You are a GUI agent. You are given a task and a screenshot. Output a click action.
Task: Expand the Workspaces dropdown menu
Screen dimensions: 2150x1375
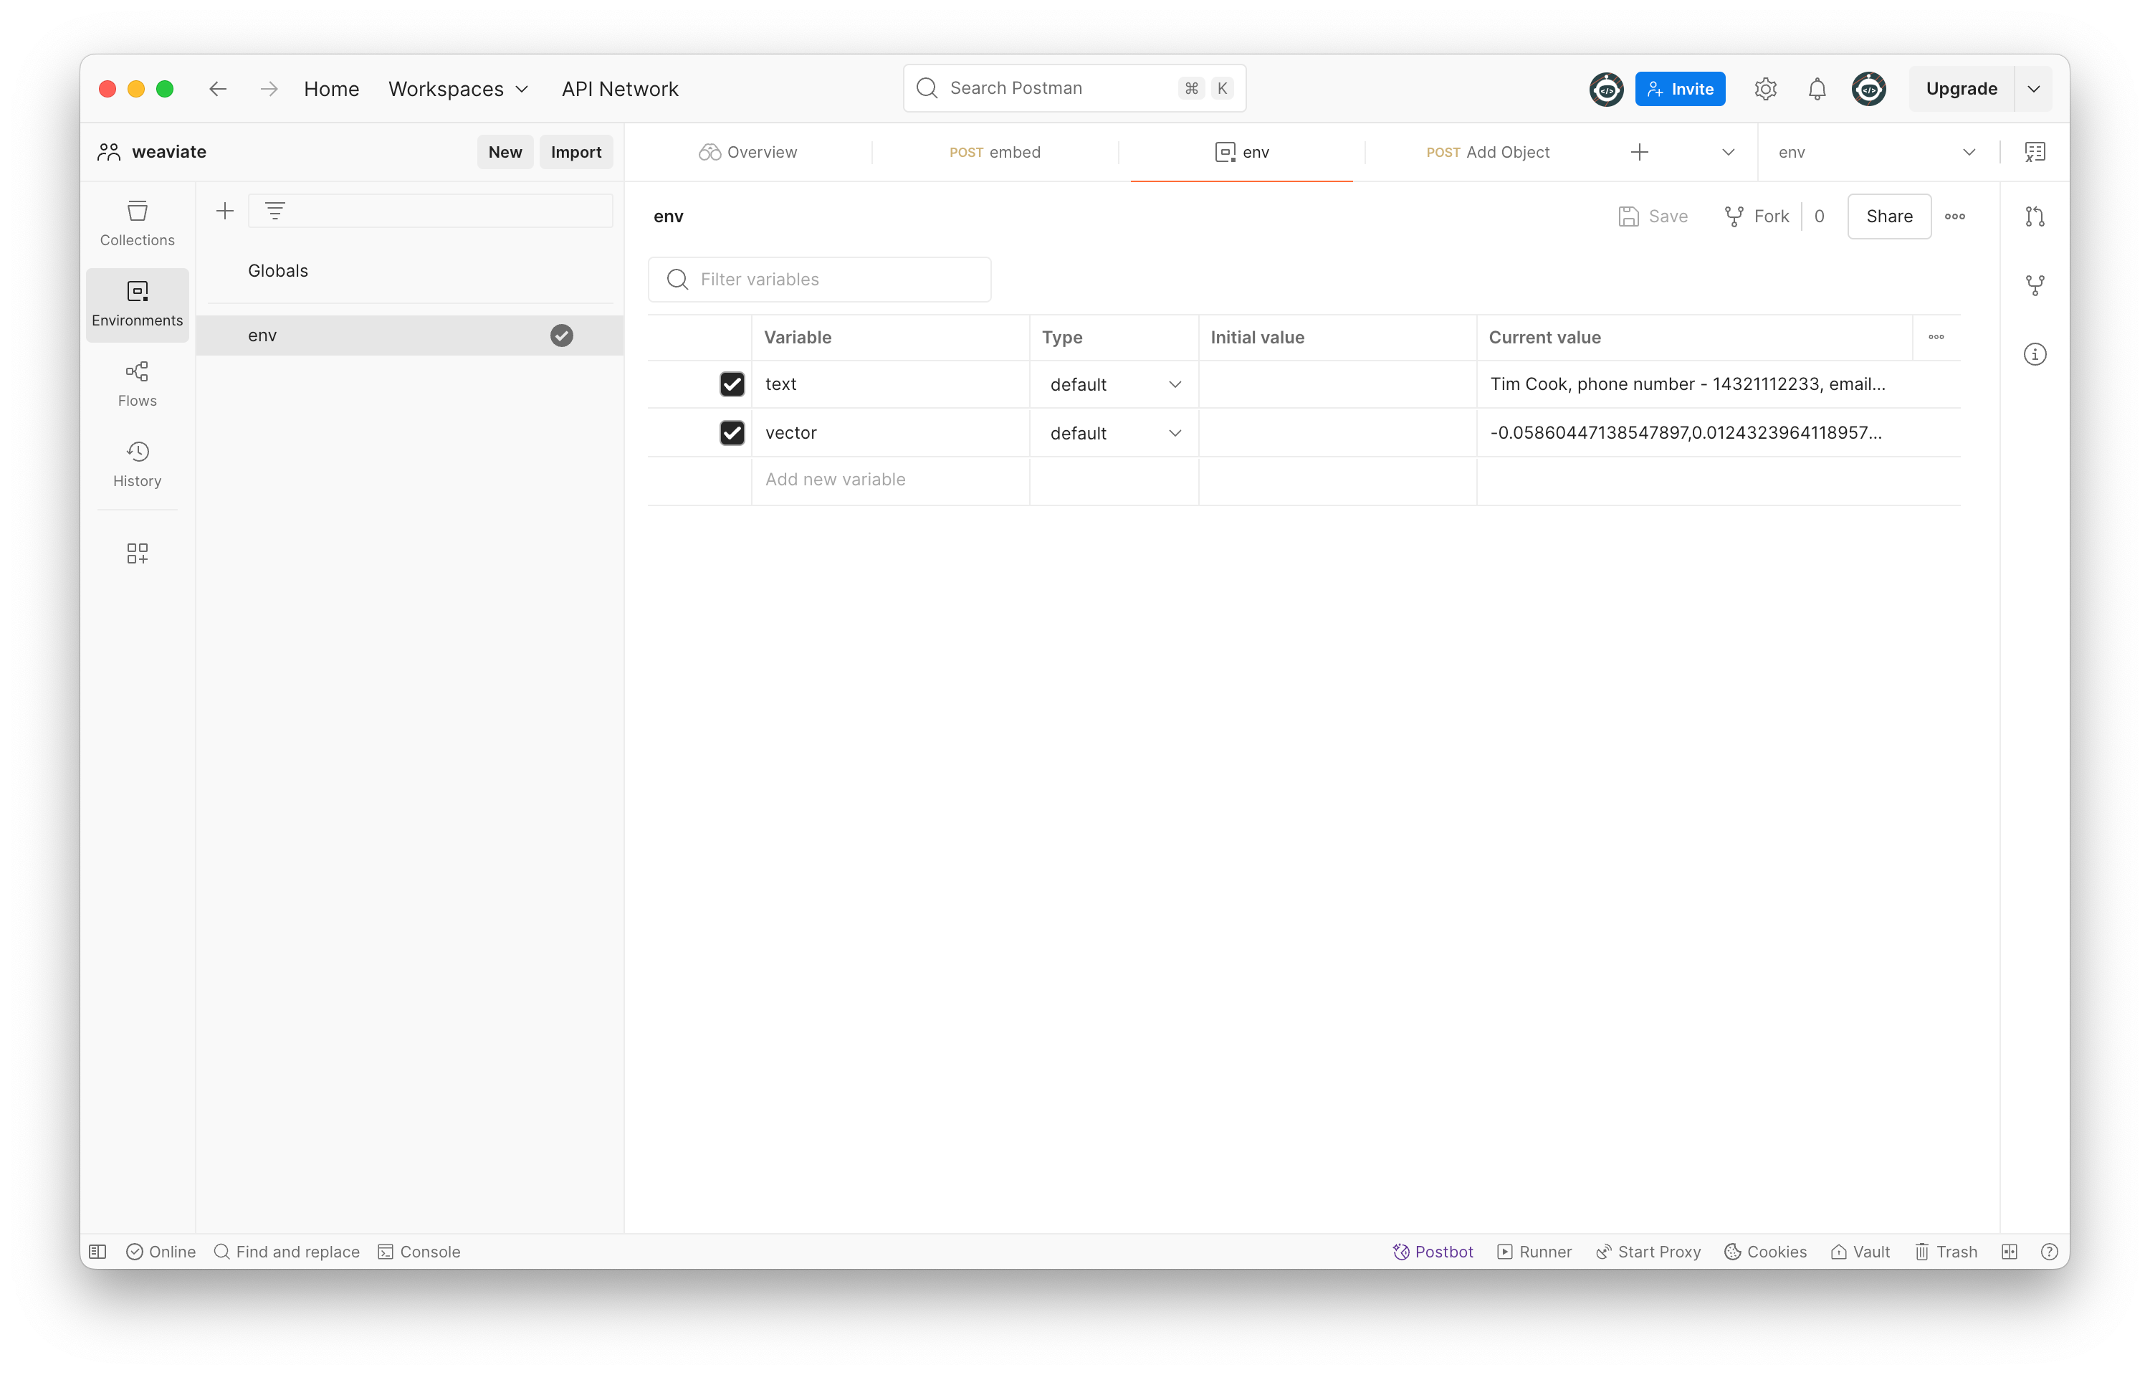[458, 88]
